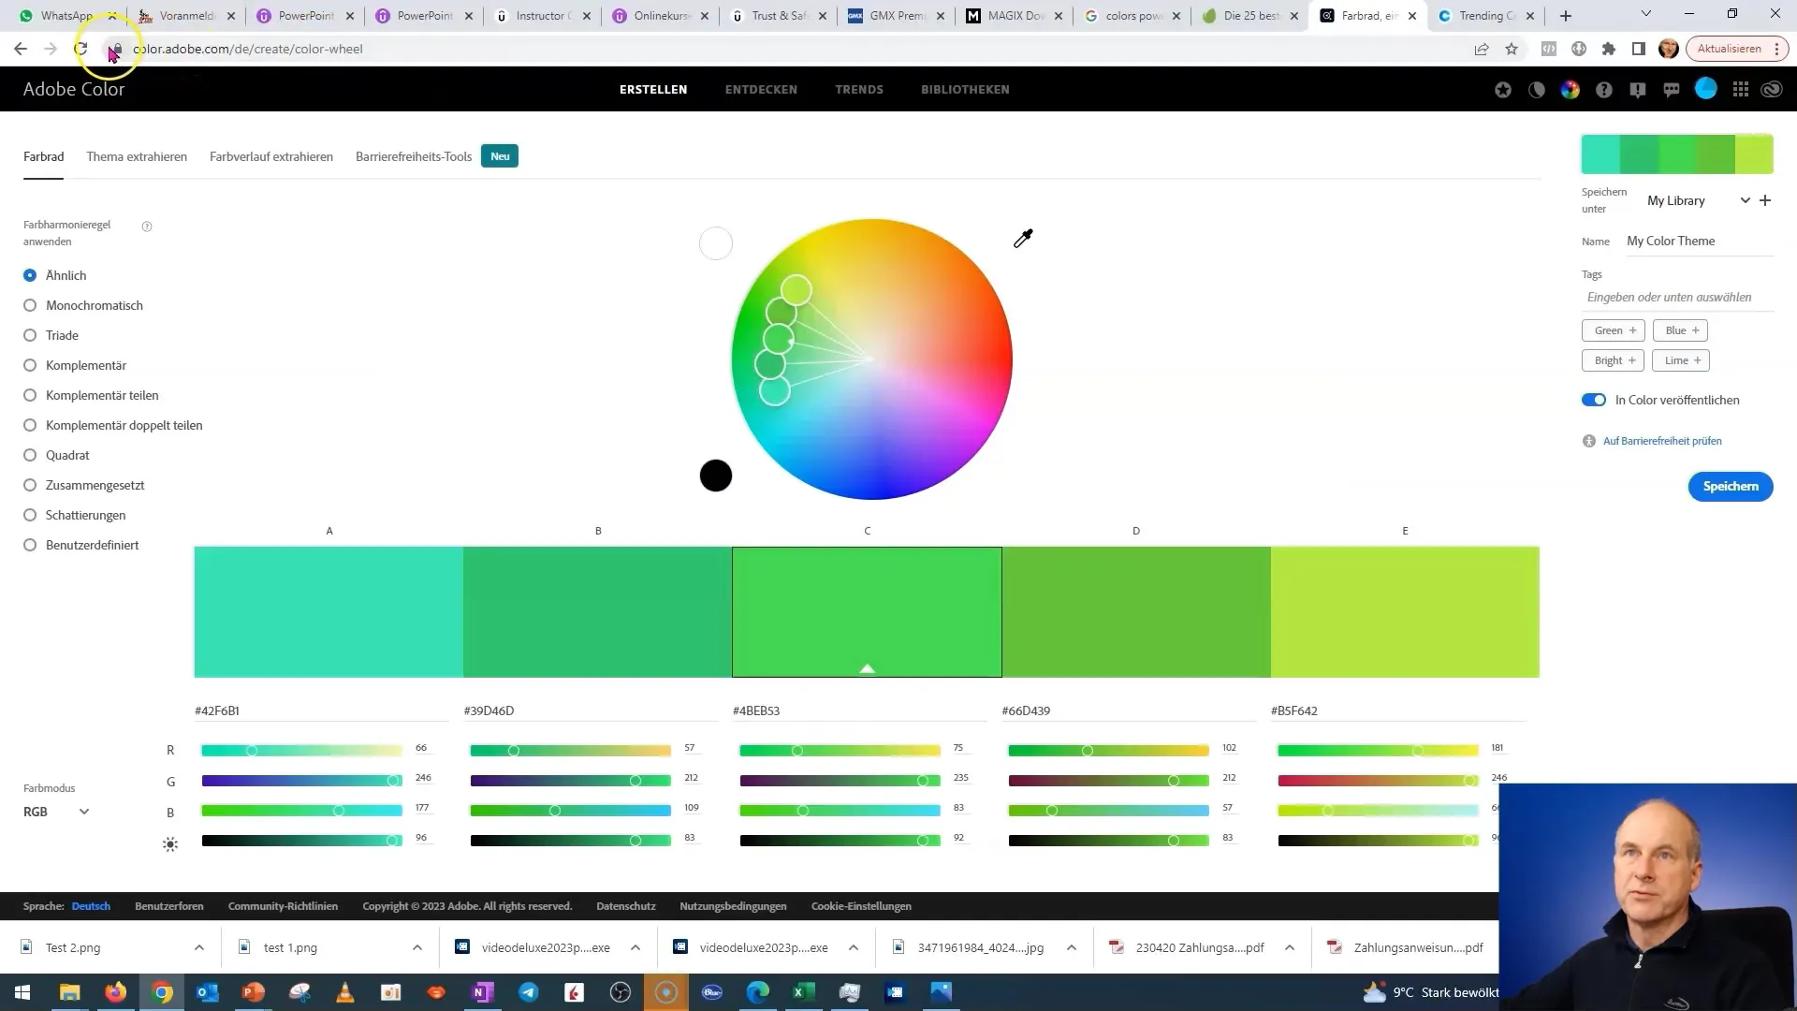This screenshot has height=1011, width=1797.
Task: Drag the Blue slider for color C
Action: 803,809
